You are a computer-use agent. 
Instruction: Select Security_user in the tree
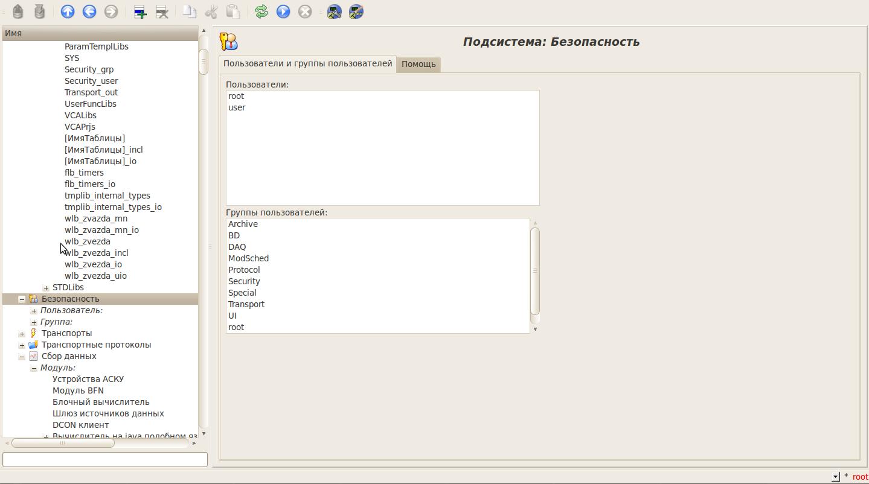91,81
